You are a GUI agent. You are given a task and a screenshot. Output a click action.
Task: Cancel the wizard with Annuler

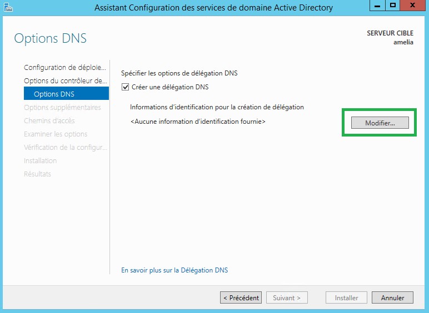[392, 298]
